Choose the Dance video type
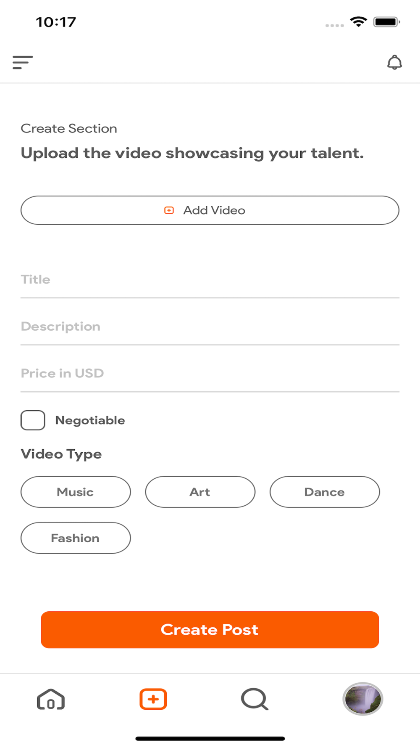Screen dimensions: 420x748 pos(325,492)
